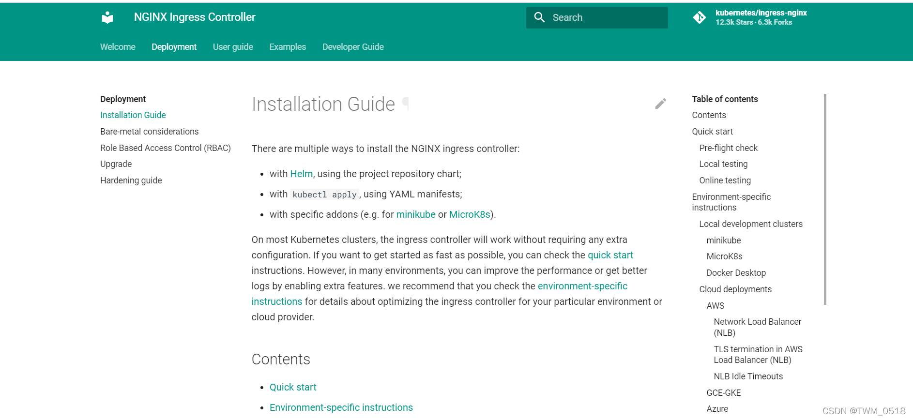The width and height of the screenshot is (913, 420).
Task: Click the table of contents scrollbar
Action: (x=825, y=199)
